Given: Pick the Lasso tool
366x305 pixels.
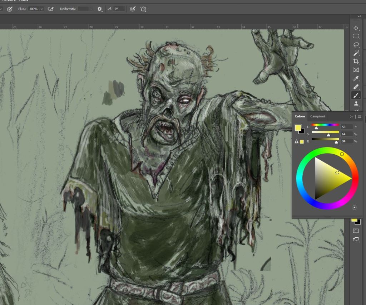Looking at the screenshot, I should tap(356, 45).
